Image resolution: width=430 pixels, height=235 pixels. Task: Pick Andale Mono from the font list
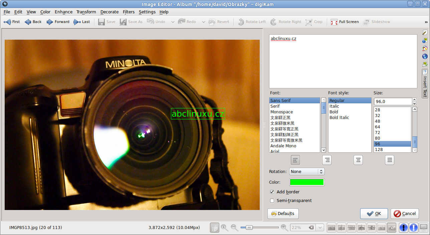pos(295,146)
